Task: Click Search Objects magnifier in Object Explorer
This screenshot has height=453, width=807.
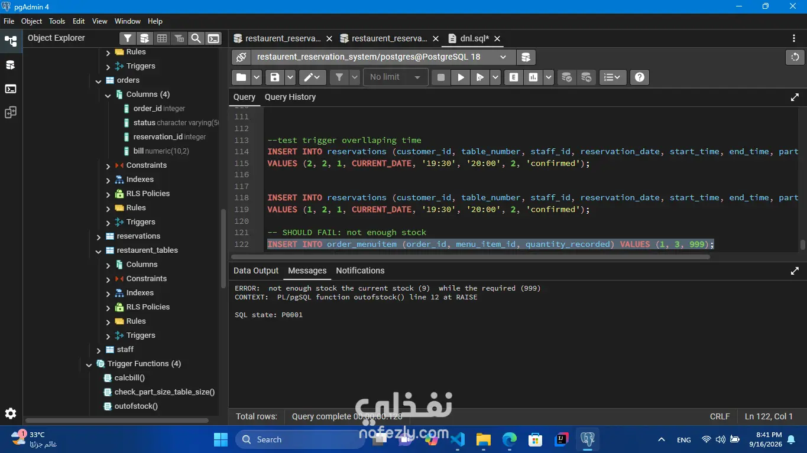Action: coord(196,38)
